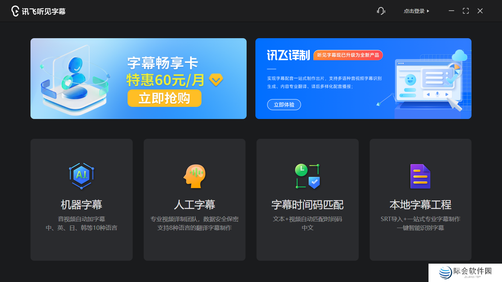
Task: Click 点击登录 to sign in
Action: point(415,11)
